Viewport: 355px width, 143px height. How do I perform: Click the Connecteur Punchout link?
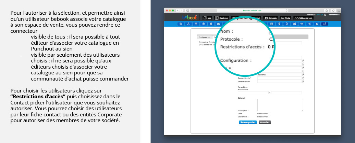[207, 42]
